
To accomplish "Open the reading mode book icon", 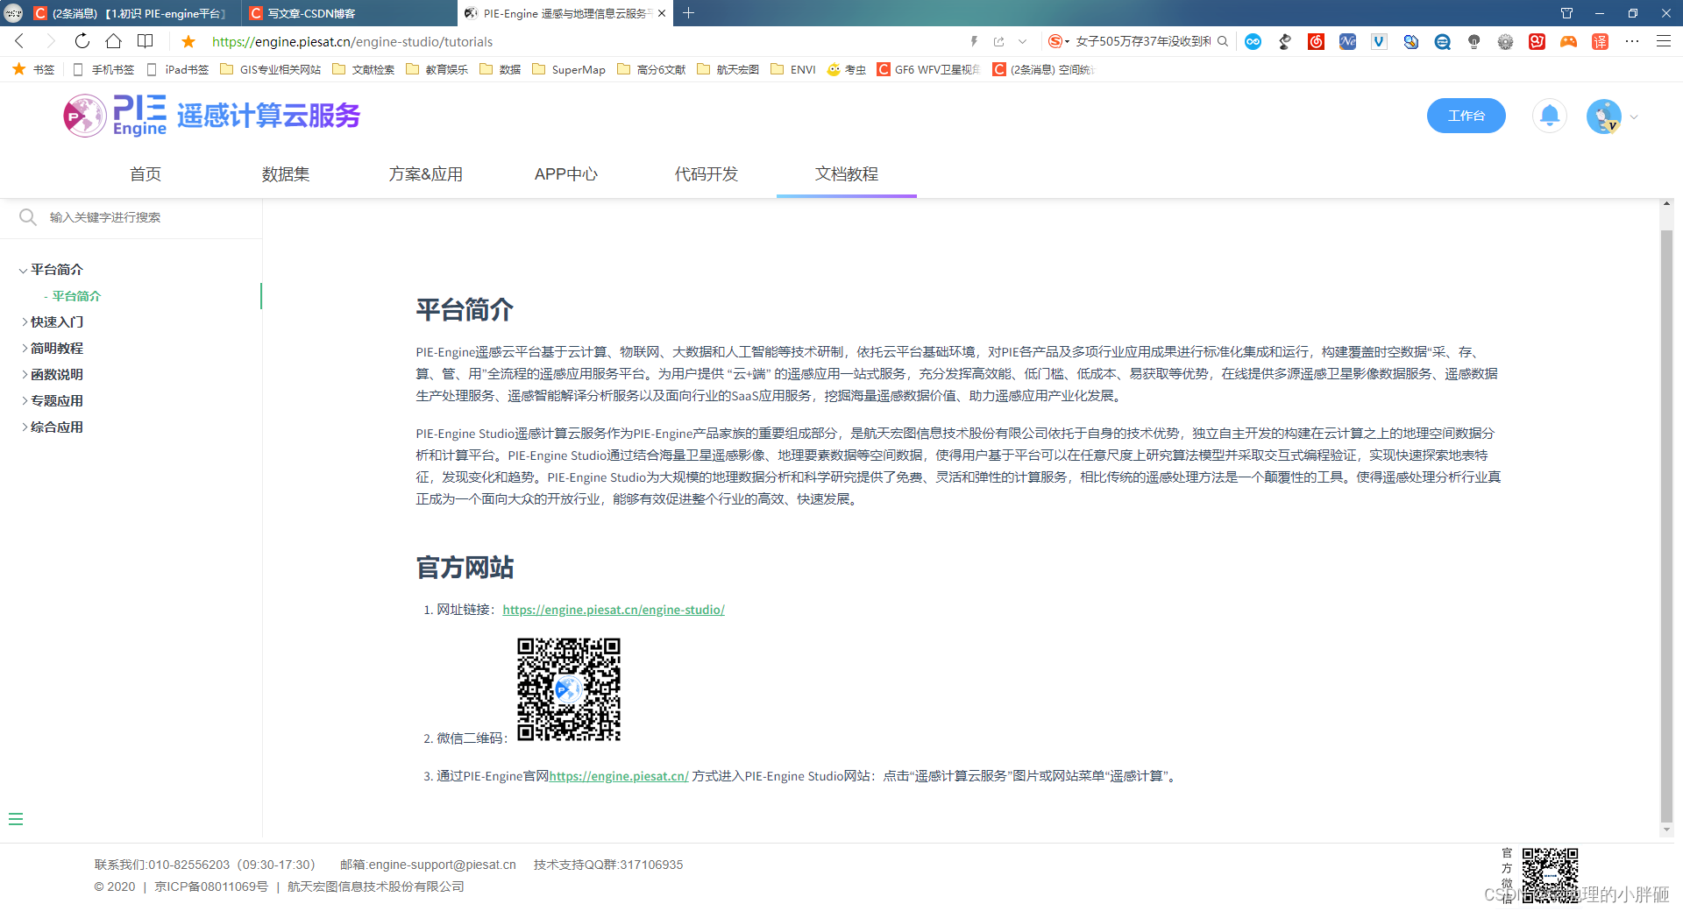I will coord(145,41).
